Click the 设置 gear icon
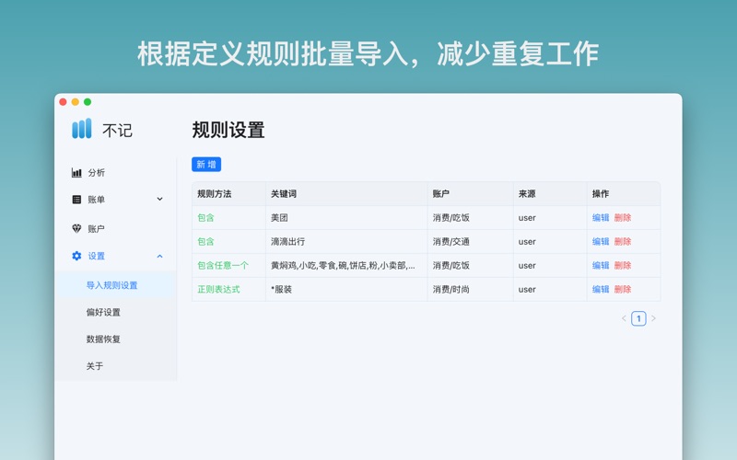The width and height of the screenshot is (737, 460). pyautogui.click(x=76, y=256)
